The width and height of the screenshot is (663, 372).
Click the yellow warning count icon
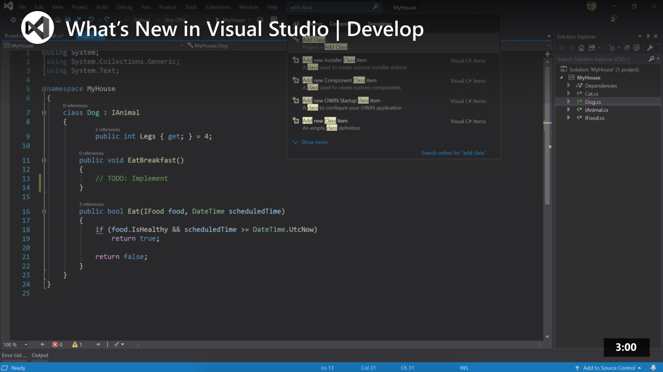(x=75, y=344)
